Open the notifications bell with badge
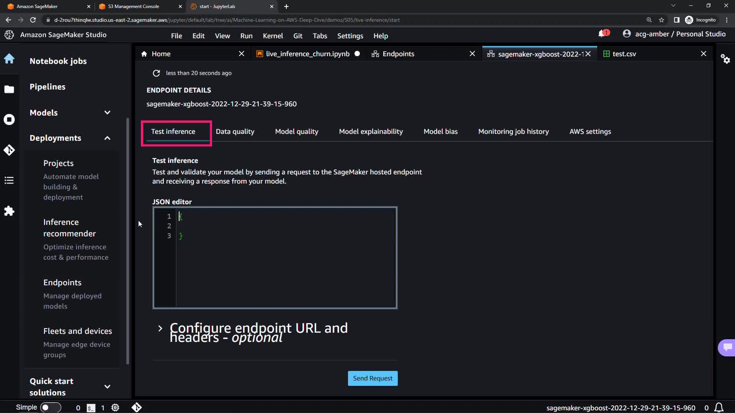 [603, 34]
